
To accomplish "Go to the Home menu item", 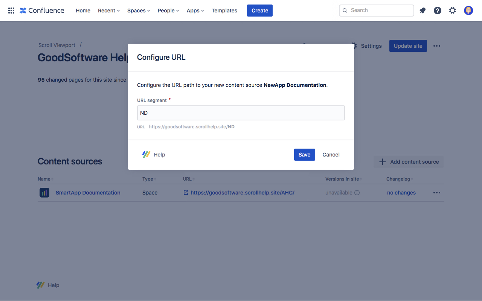I will 83,11.
